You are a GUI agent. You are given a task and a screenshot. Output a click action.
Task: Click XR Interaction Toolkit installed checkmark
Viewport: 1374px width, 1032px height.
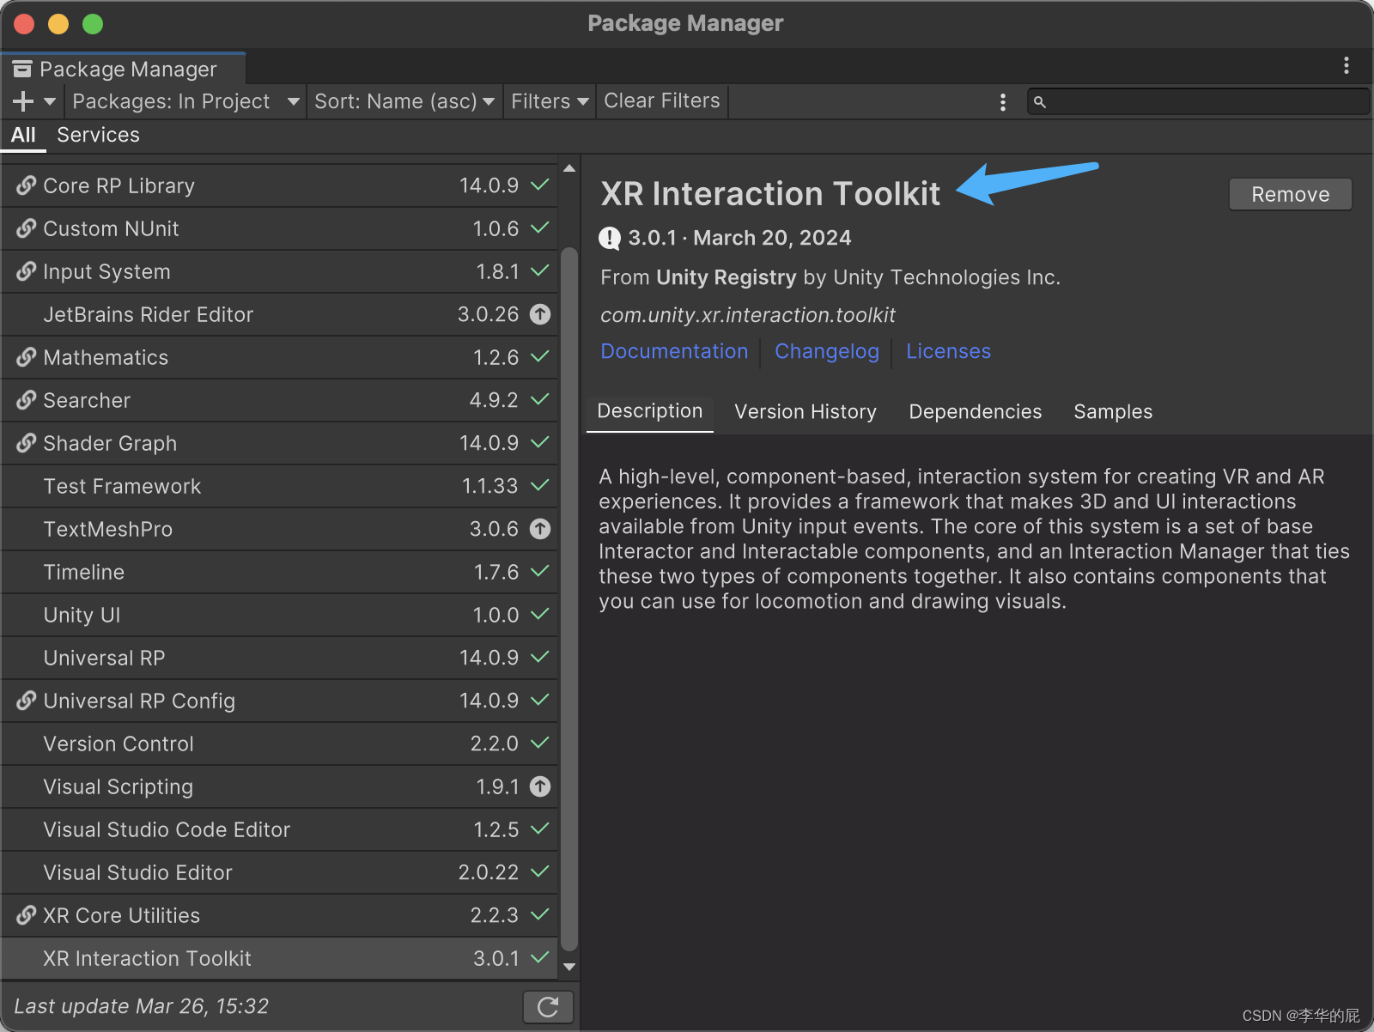pos(539,957)
